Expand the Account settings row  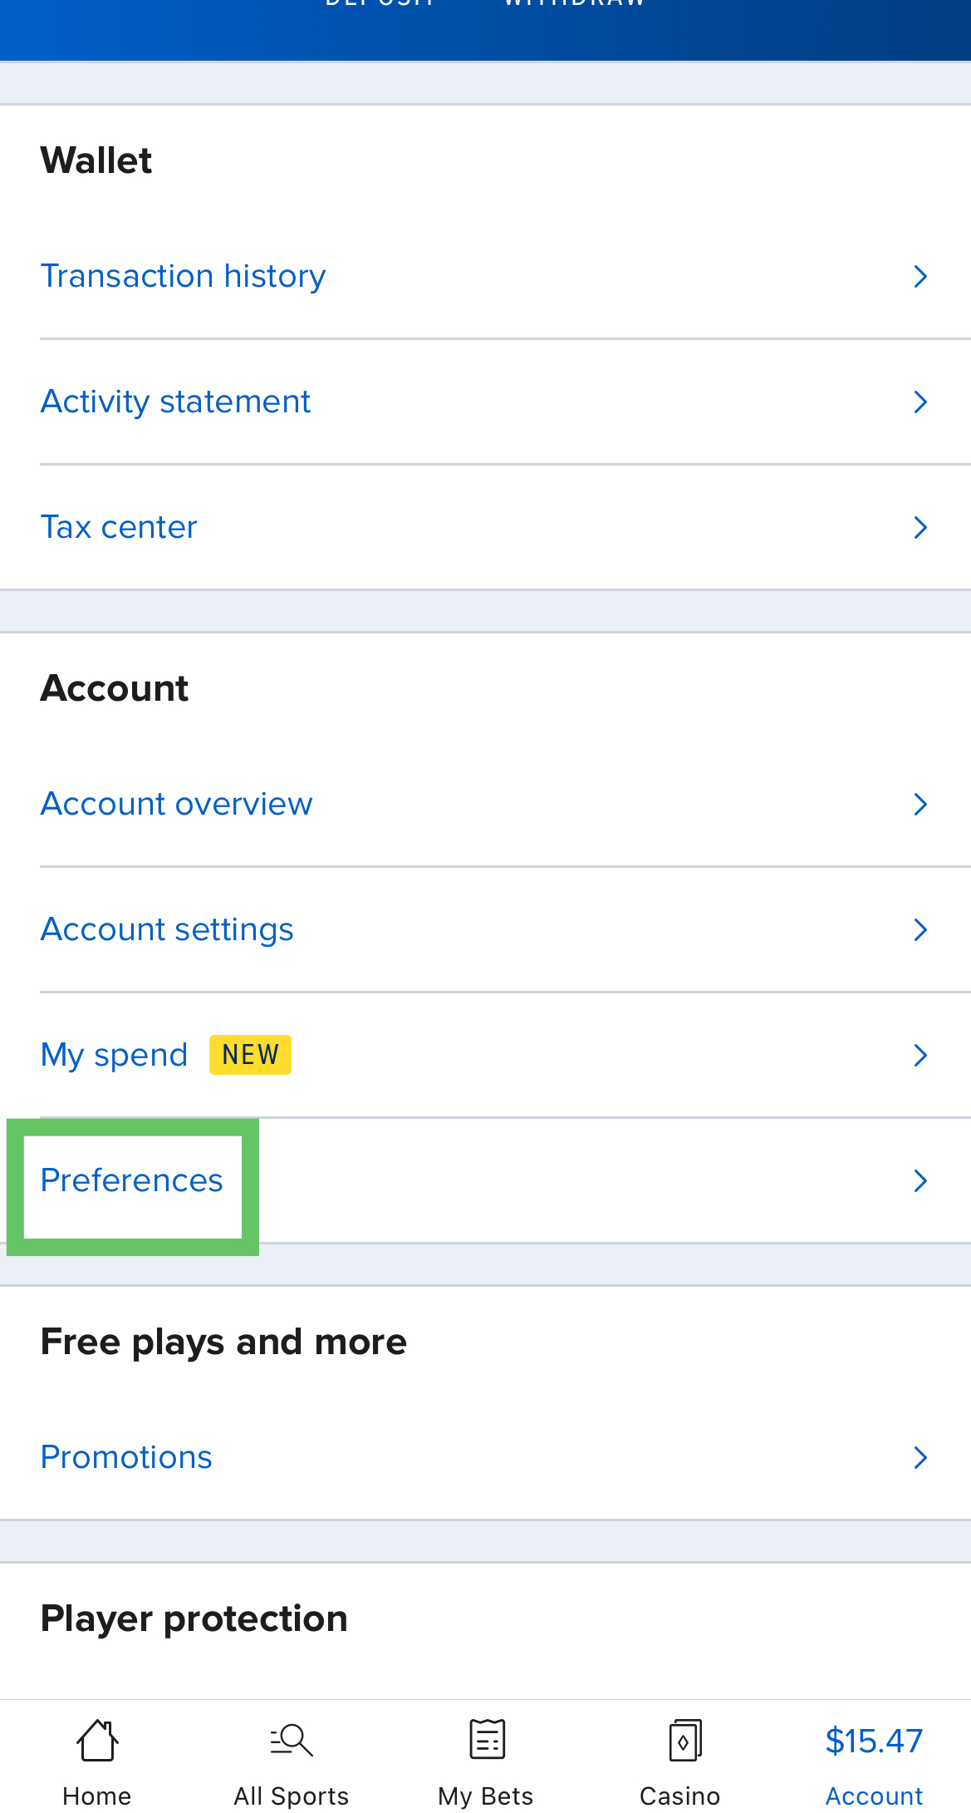click(920, 929)
